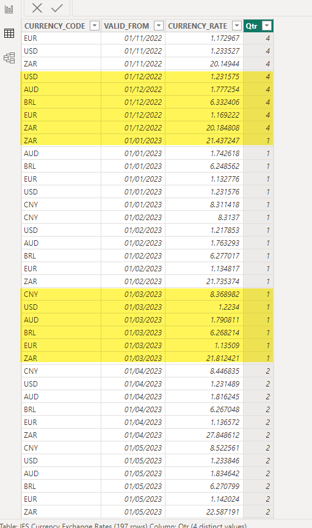Commit formula with checkmark icon

57,8
